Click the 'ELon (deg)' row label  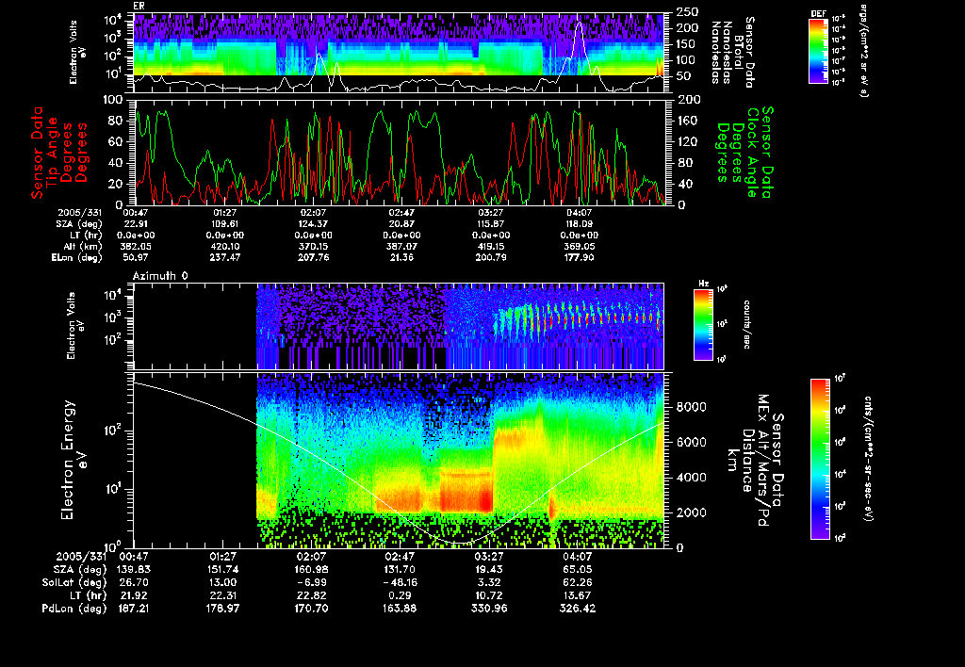pos(77,258)
